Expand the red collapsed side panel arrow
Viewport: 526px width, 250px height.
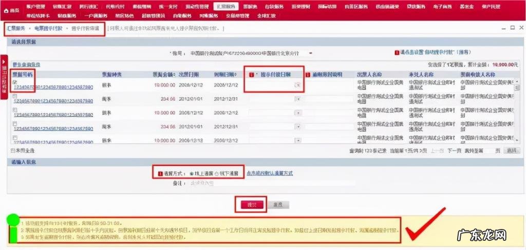point(4,62)
